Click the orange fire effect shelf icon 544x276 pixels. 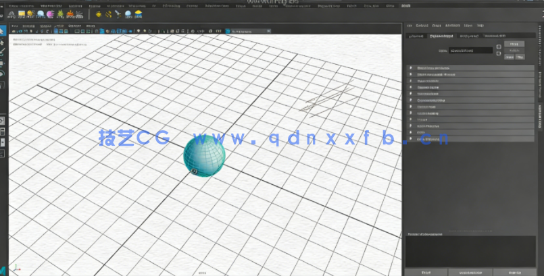[x=70, y=13]
